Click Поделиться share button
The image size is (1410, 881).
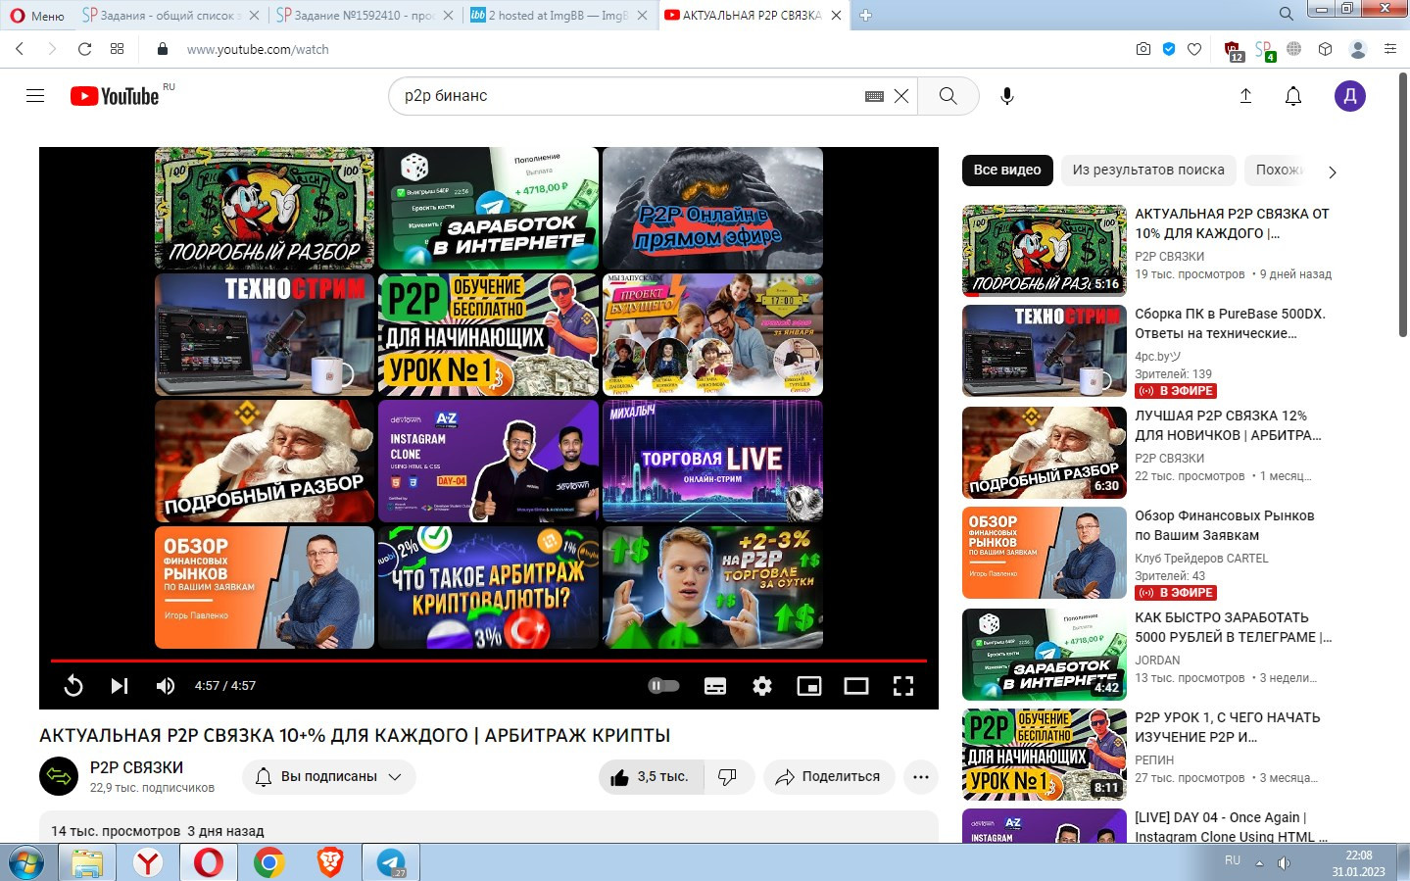[x=829, y=777]
